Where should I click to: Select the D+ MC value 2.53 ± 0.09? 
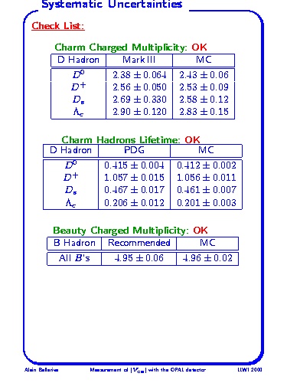point(204,87)
